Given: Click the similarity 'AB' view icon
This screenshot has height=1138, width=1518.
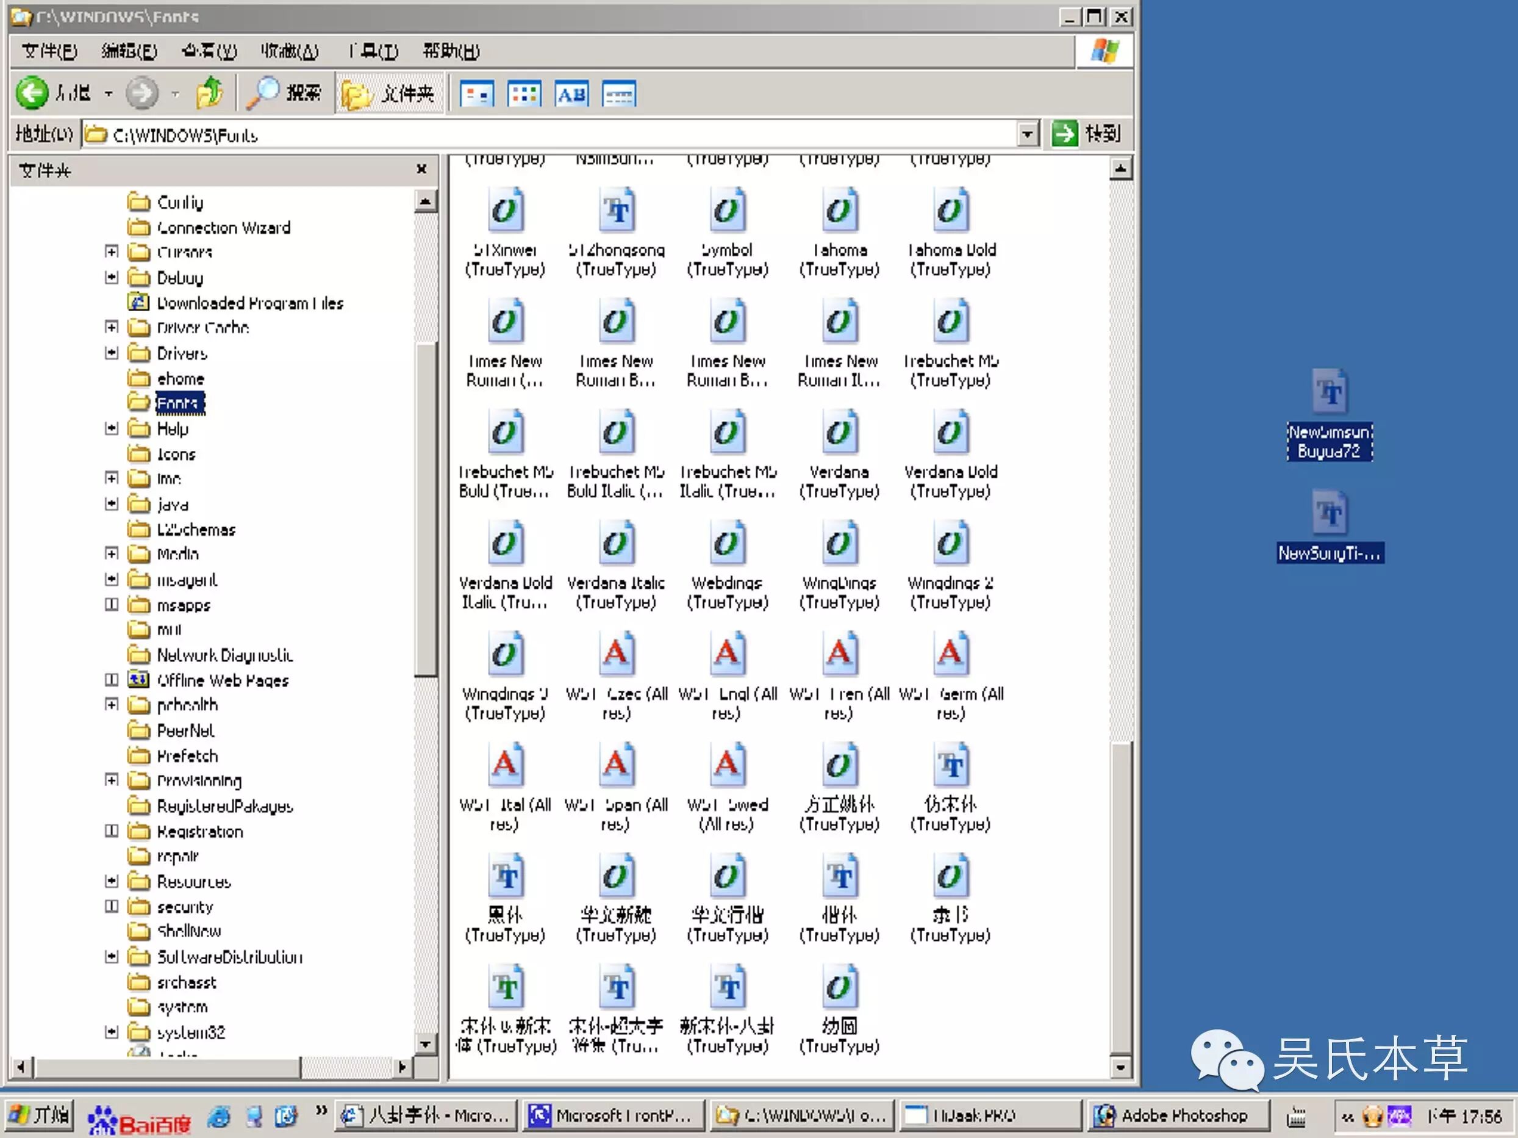Looking at the screenshot, I should click(x=571, y=94).
